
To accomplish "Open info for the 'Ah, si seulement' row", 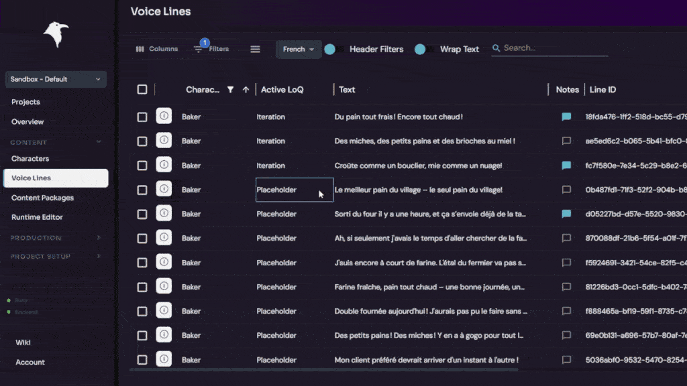I will pyautogui.click(x=164, y=238).
